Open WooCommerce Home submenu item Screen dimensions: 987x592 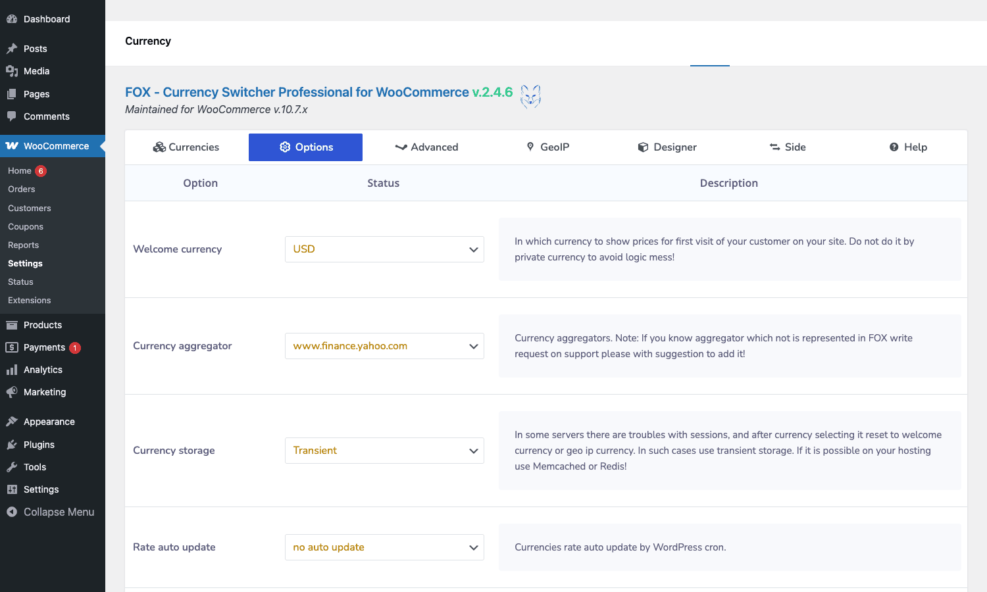coord(20,171)
